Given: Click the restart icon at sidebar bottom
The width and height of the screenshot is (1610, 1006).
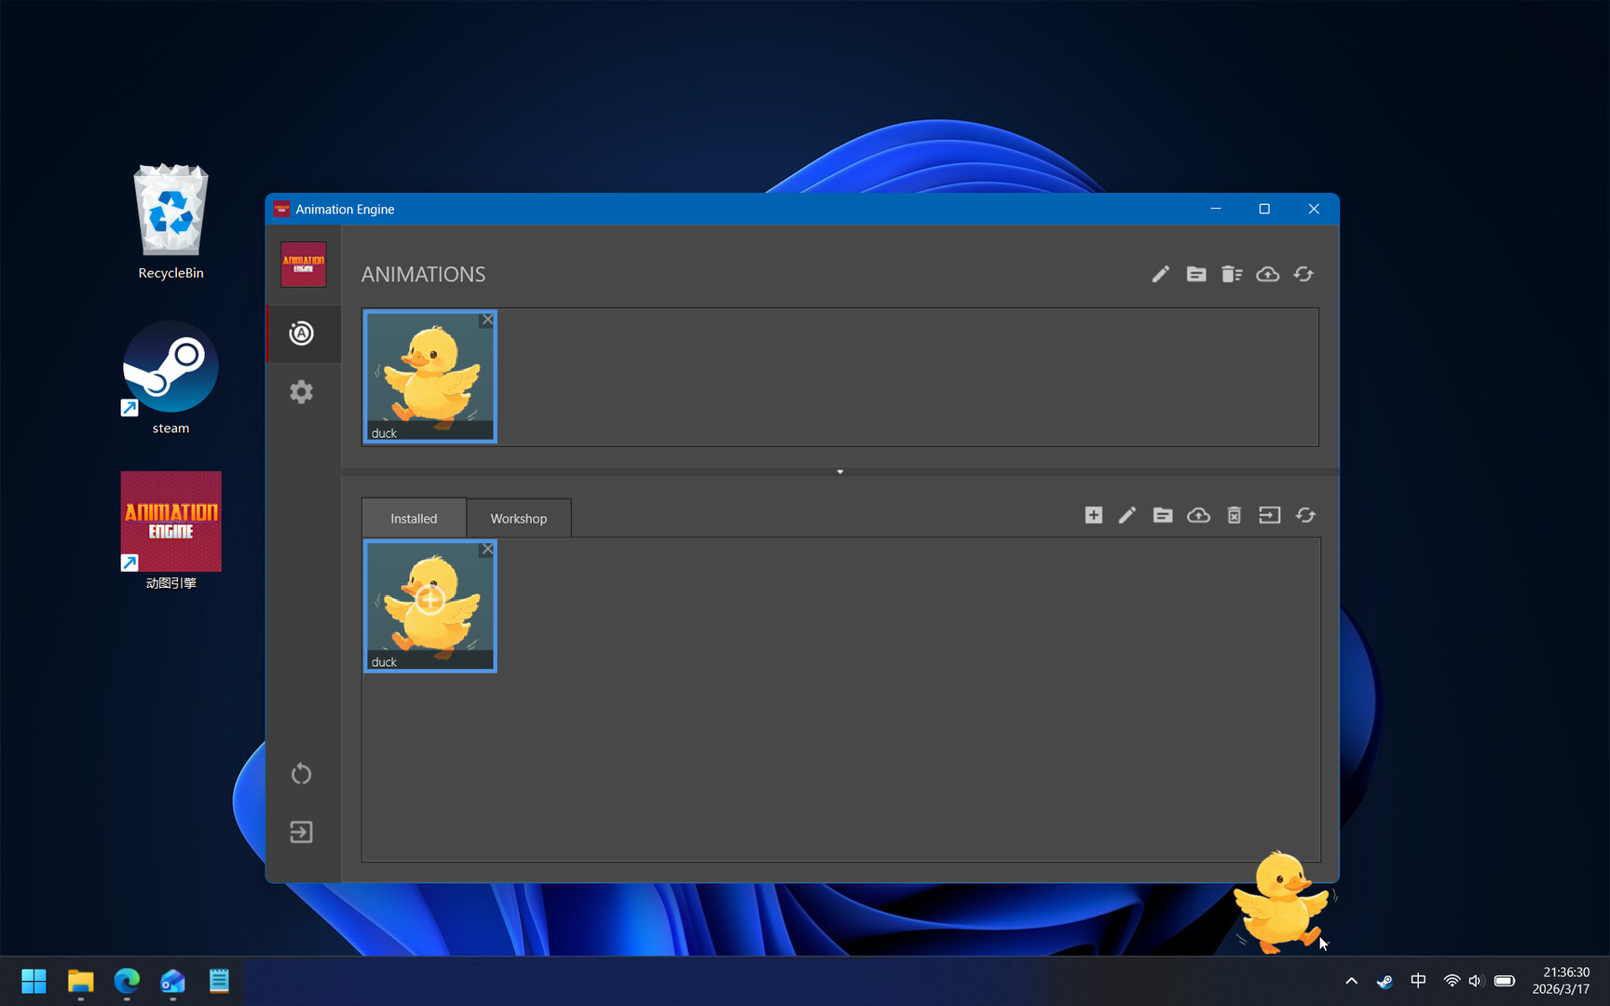Looking at the screenshot, I should pos(301,773).
